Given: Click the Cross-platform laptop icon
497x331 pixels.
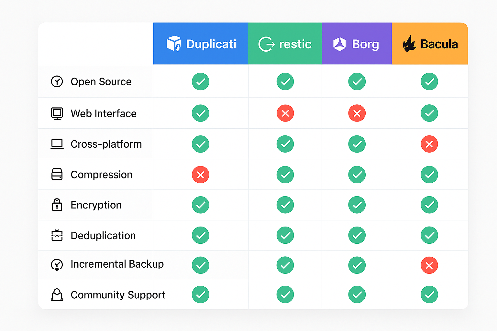Looking at the screenshot, I should (57, 144).
